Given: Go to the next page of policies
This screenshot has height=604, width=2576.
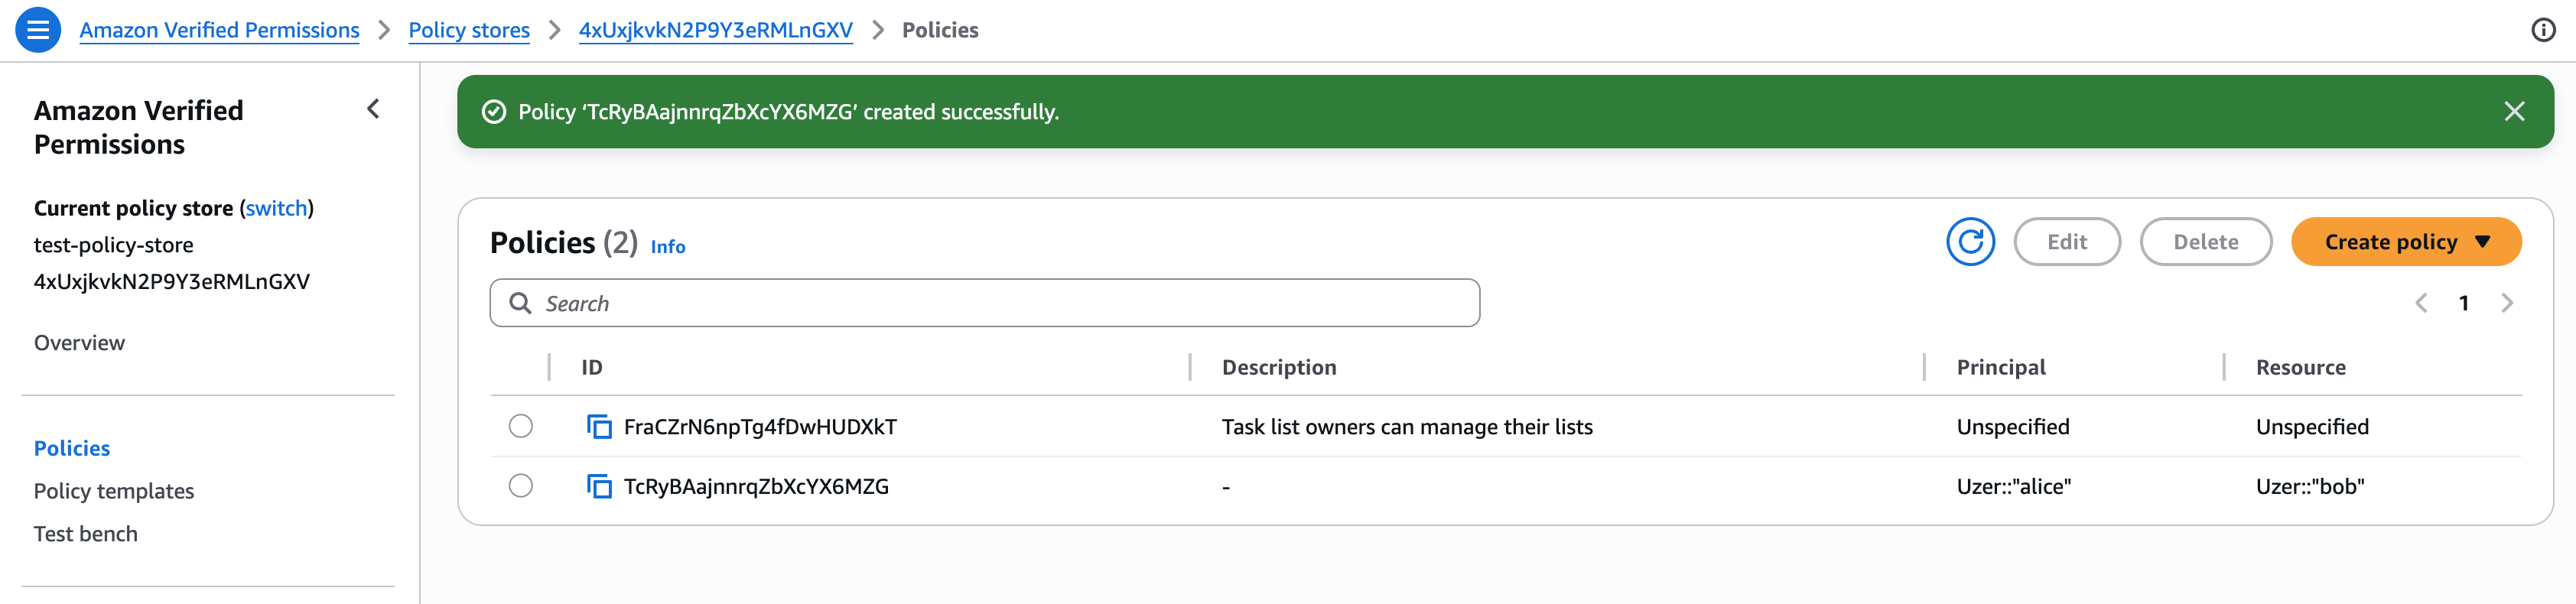Looking at the screenshot, I should click(2506, 303).
